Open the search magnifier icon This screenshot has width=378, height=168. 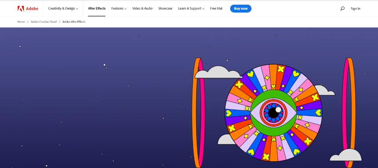point(342,8)
